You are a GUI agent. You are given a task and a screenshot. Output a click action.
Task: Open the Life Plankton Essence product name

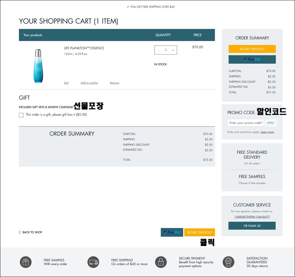click(x=84, y=48)
